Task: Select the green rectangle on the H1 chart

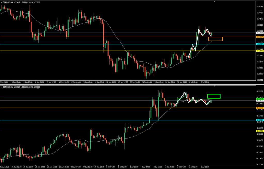Action: coord(214,96)
